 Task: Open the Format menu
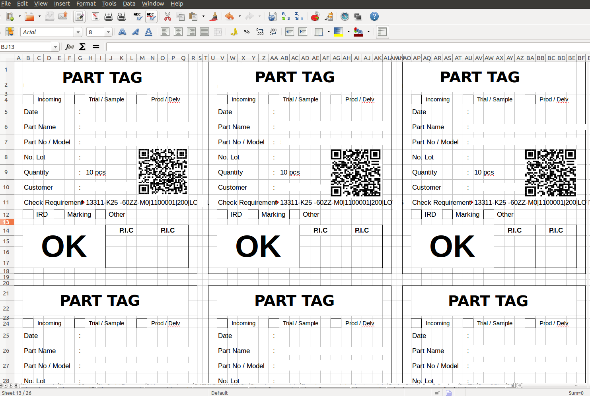(86, 4)
